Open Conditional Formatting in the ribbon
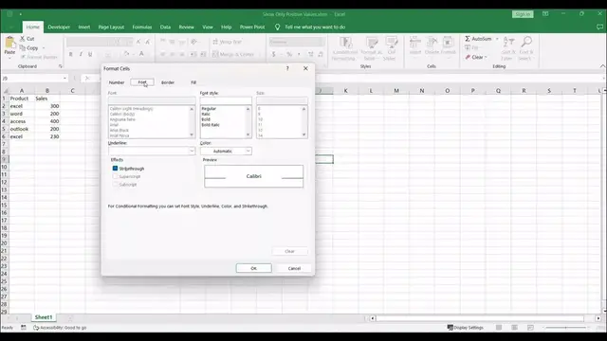This screenshot has width=607, height=341. [x=345, y=48]
